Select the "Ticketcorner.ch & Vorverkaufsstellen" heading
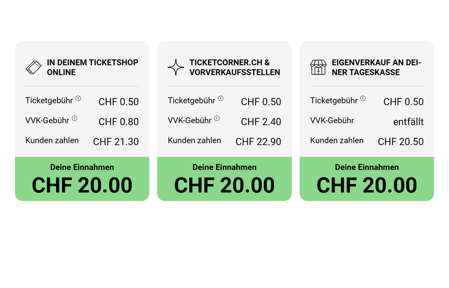This screenshot has width=449, height=288. (235, 67)
